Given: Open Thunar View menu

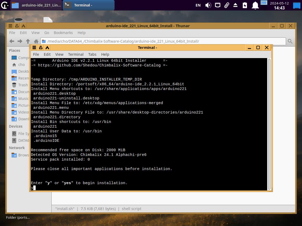Looking at the screenshot, I should [35, 33].
